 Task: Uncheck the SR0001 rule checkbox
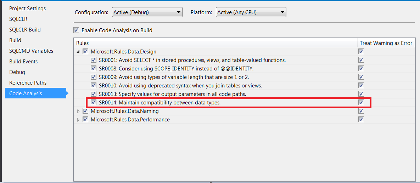pyautogui.click(x=94, y=60)
